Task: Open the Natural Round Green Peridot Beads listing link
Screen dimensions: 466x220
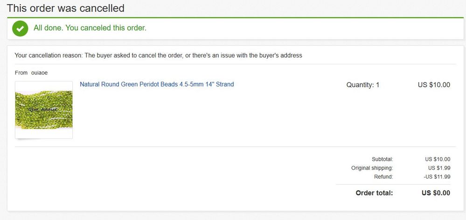Action: tap(157, 84)
